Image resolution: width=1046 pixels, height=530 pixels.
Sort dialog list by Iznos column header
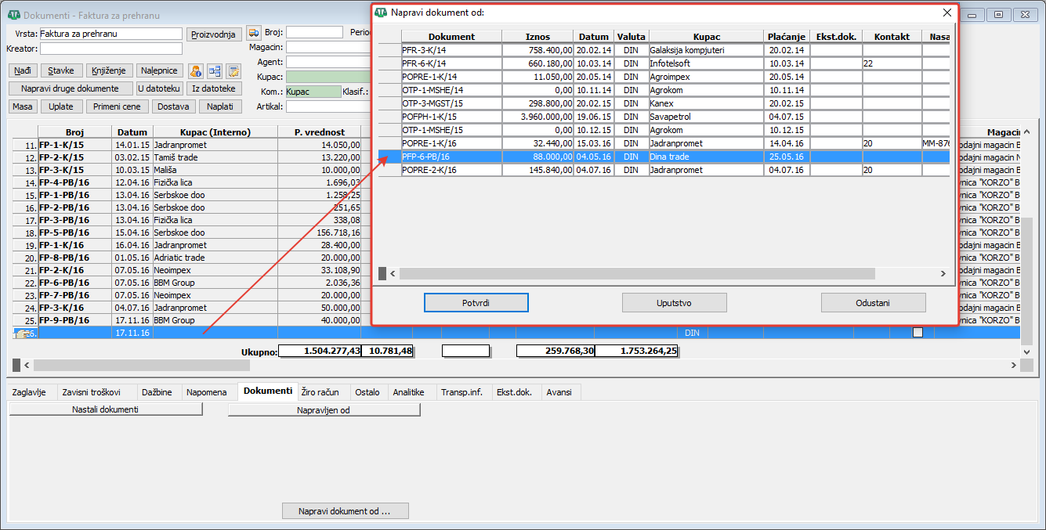pos(537,37)
